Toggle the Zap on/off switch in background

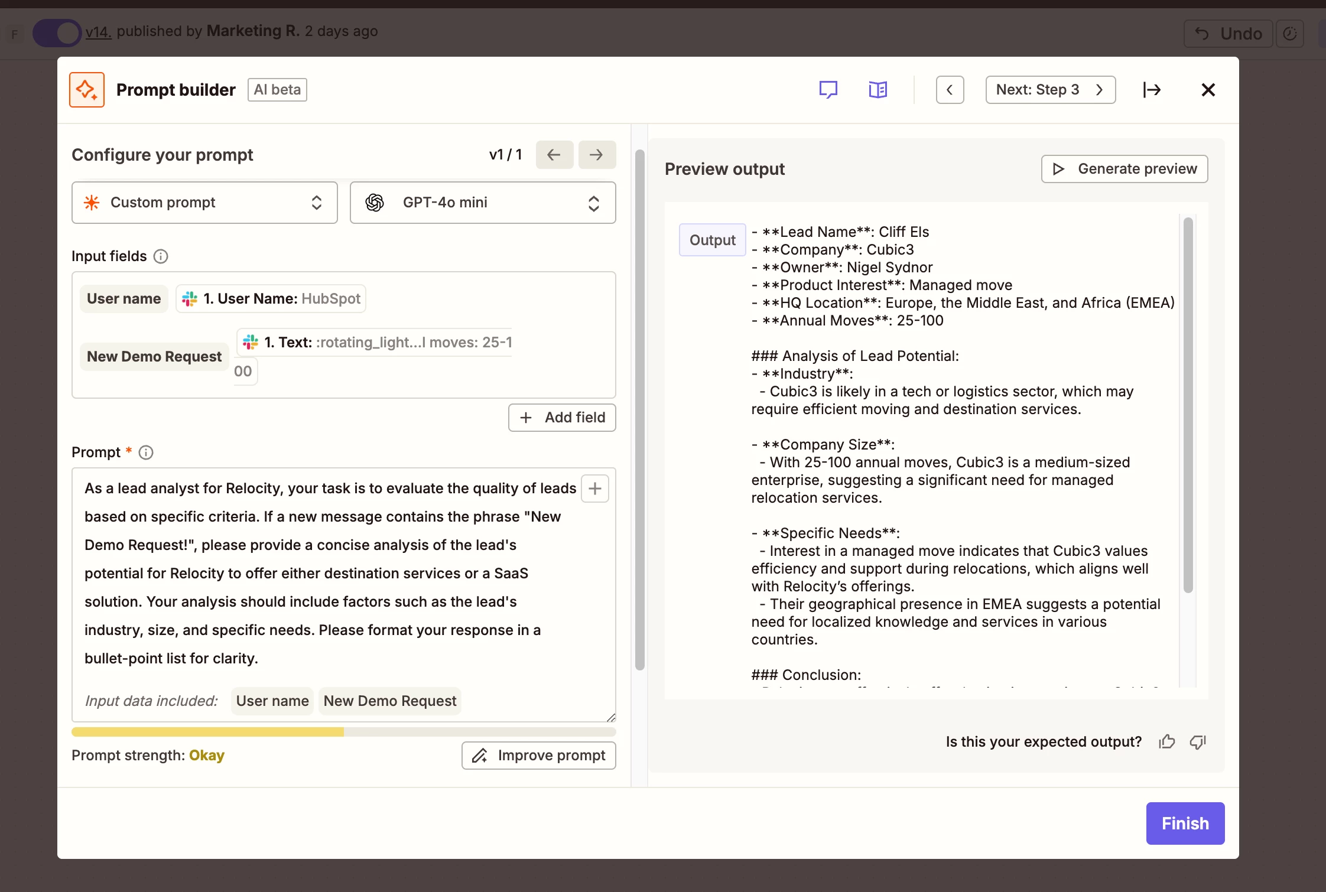(57, 33)
